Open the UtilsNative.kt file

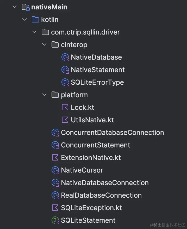92,120
